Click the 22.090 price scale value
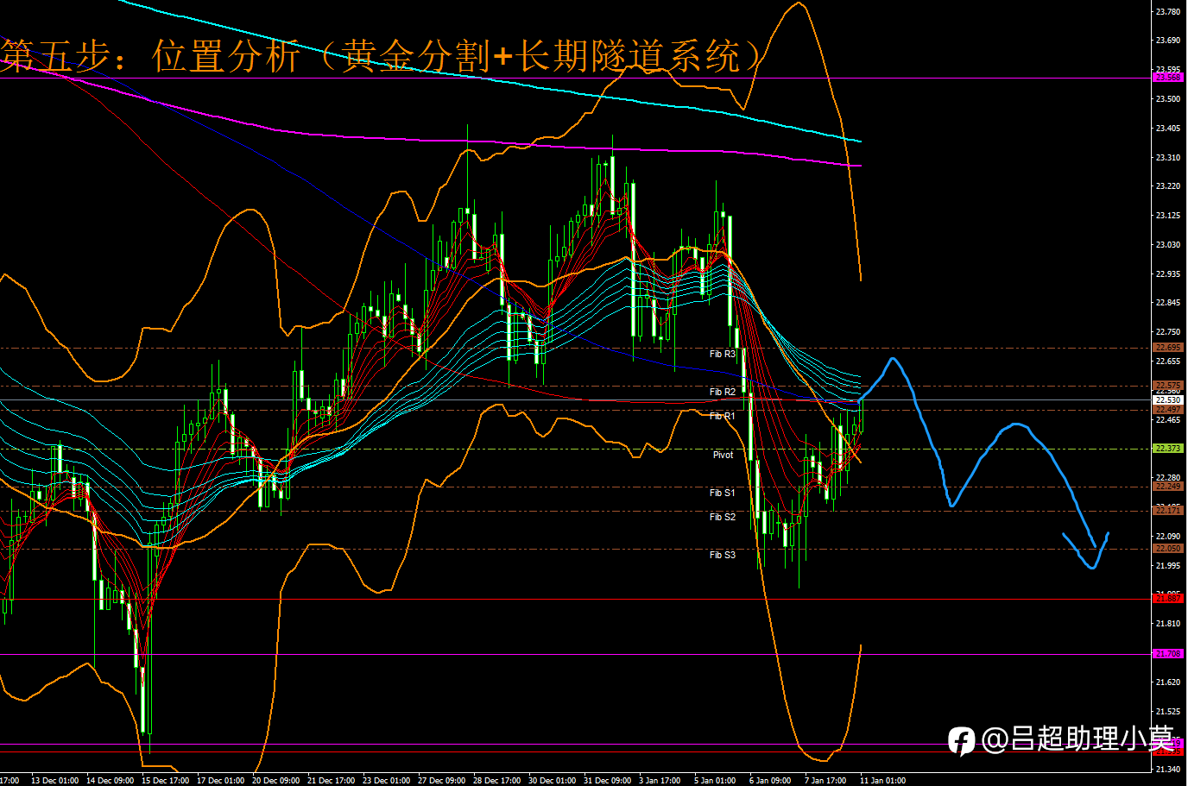The height and width of the screenshot is (786, 1188). pos(1168,537)
